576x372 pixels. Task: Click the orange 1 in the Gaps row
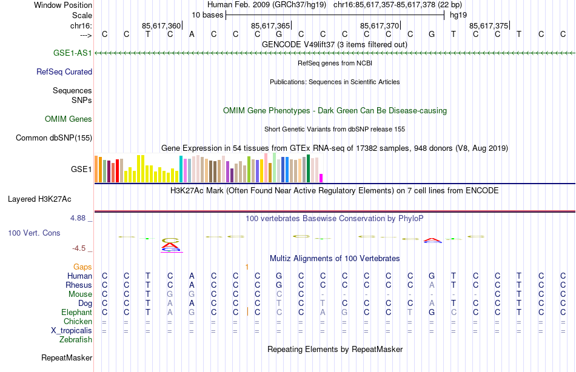coord(247,267)
